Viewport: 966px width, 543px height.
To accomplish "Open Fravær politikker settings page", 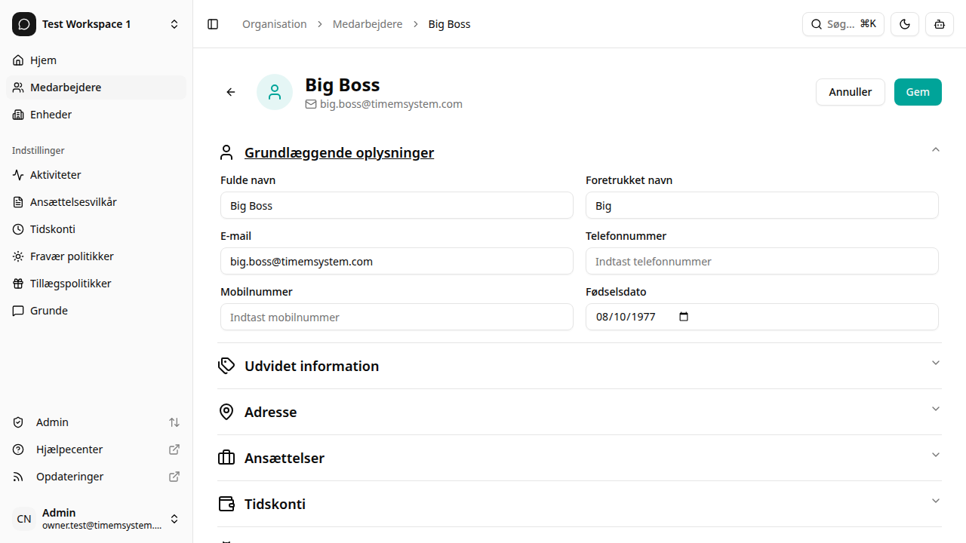I will tap(72, 256).
